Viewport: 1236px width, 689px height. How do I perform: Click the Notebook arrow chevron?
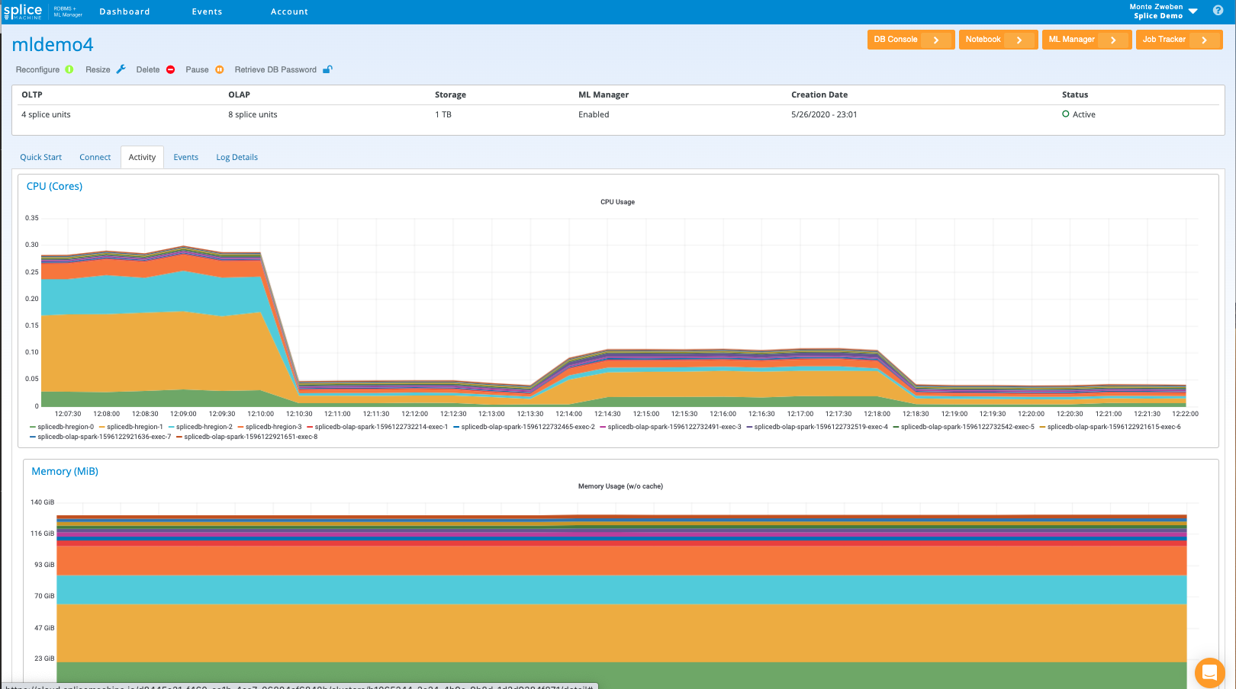[1019, 40]
